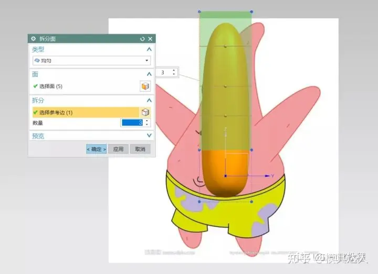This screenshot has height=274, width=378.
Task: Click the top-left corner handle of green plane
Action: click(x=199, y=12)
